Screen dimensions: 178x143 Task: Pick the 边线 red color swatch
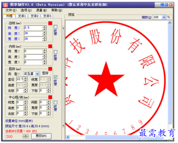coord(50,23)
